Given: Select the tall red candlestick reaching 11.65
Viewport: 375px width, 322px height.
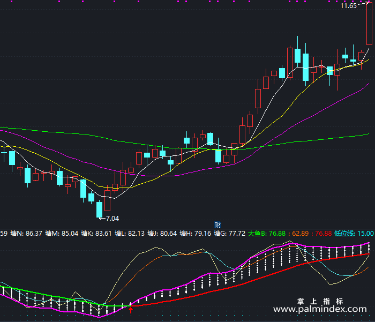Looking at the screenshot, I should (369, 24).
